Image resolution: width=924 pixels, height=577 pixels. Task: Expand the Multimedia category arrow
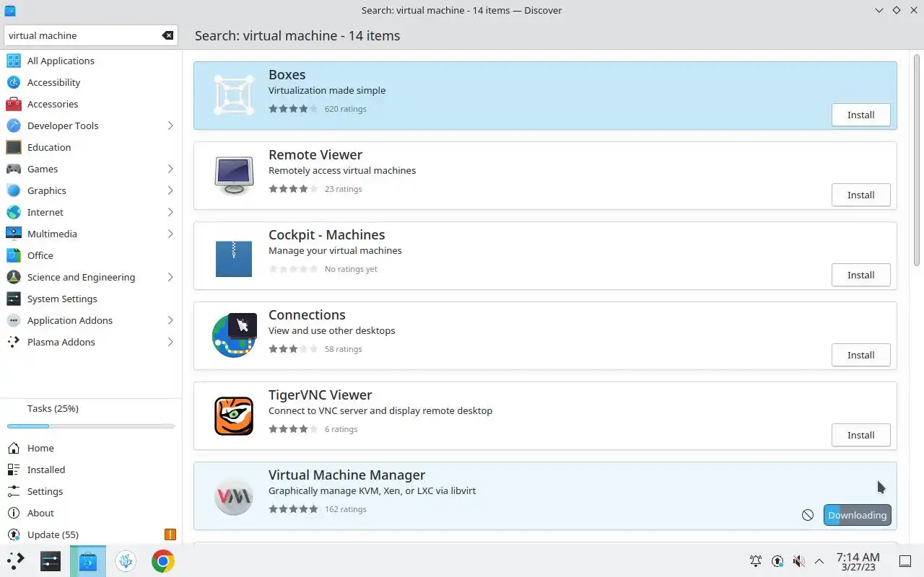point(170,234)
